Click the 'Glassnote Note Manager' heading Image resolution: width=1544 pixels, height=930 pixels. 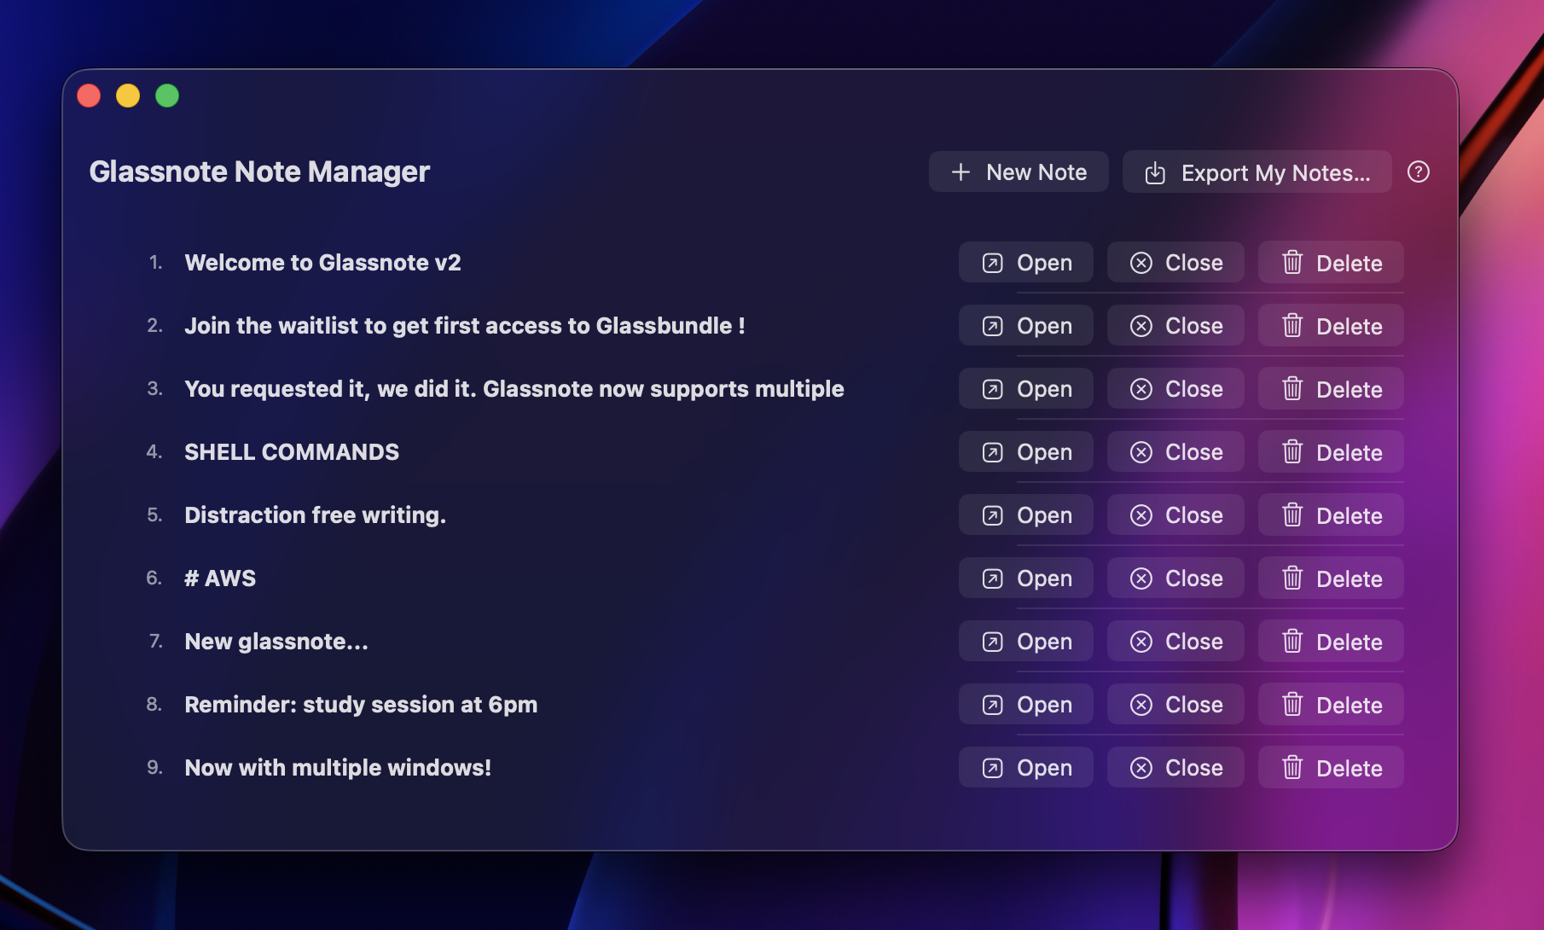pyautogui.click(x=259, y=172)
